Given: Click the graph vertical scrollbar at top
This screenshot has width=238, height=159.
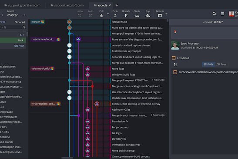Looking at the screenshot, I should [168, 20].
